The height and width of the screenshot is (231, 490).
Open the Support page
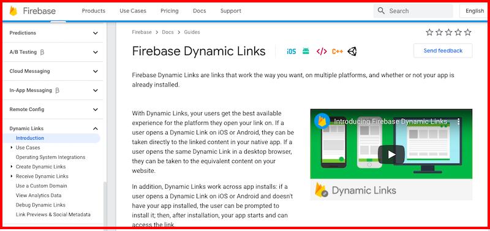pos(231,10)
